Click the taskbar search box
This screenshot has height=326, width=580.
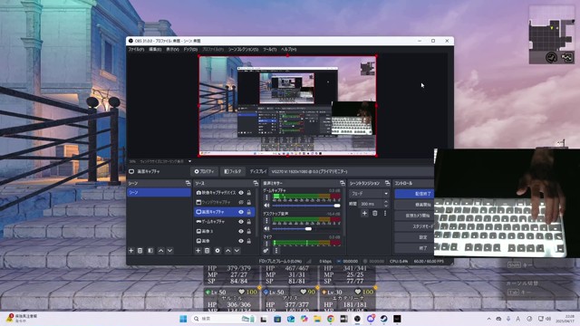(223, 319)
